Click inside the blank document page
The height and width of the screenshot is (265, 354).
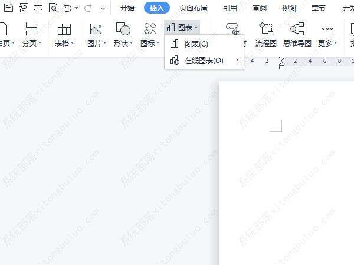(x=286, y=173)
